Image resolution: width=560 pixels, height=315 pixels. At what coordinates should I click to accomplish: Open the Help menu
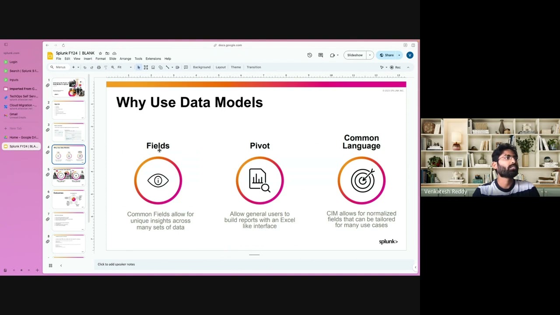point(168,59)
